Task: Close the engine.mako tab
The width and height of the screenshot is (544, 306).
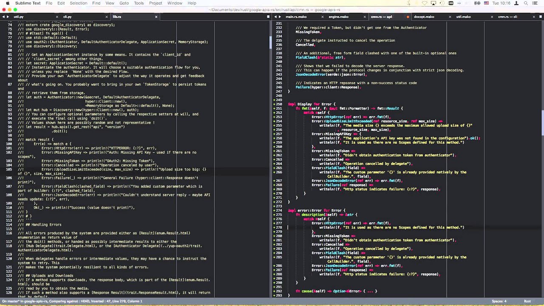Action: click(x=365, y=17)
